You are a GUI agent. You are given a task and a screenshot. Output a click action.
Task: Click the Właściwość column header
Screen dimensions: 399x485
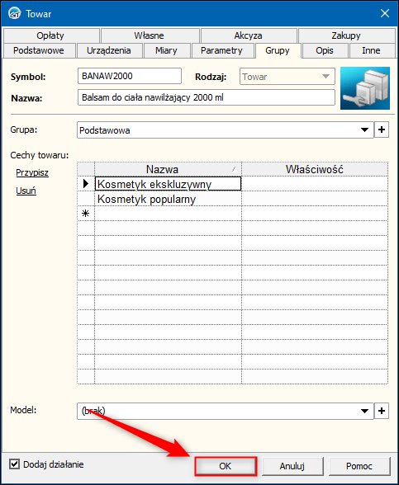pos(315,169)
